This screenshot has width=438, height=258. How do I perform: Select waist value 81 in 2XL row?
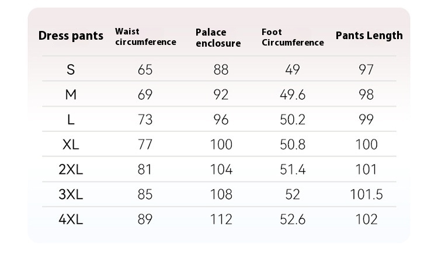(145, 169)
